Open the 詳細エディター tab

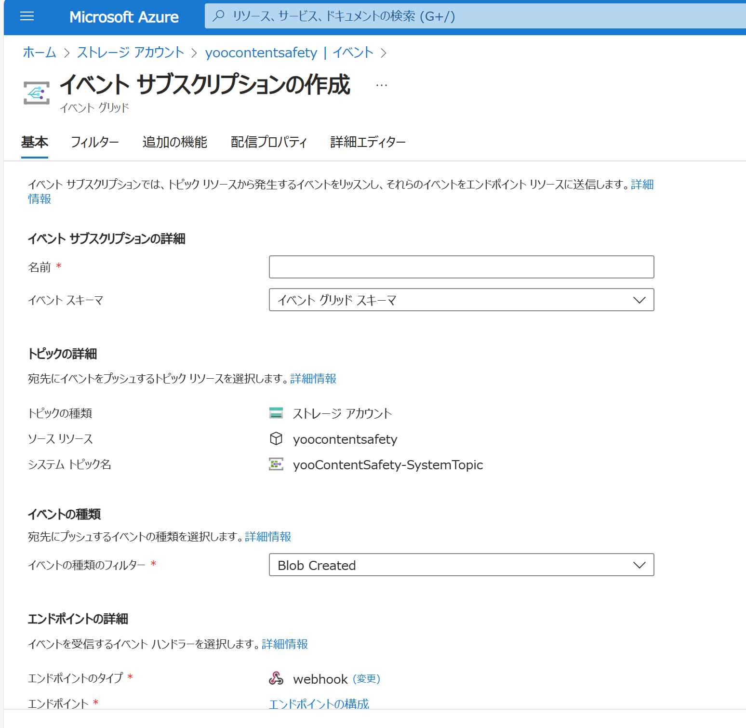click(368, 142)
